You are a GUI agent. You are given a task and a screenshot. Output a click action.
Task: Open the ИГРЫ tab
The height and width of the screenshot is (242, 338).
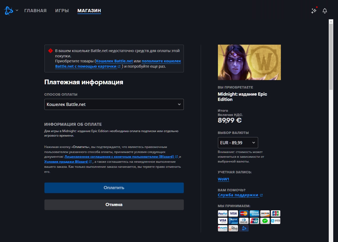click(62, 11)
